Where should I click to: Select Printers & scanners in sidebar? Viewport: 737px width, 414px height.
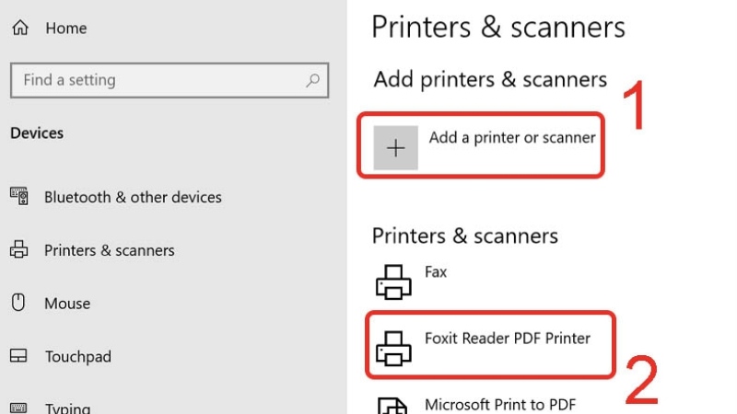109,250
